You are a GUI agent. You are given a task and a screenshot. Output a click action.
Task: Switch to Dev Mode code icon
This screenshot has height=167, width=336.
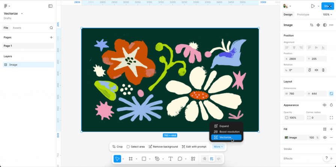tap(218, 159)
